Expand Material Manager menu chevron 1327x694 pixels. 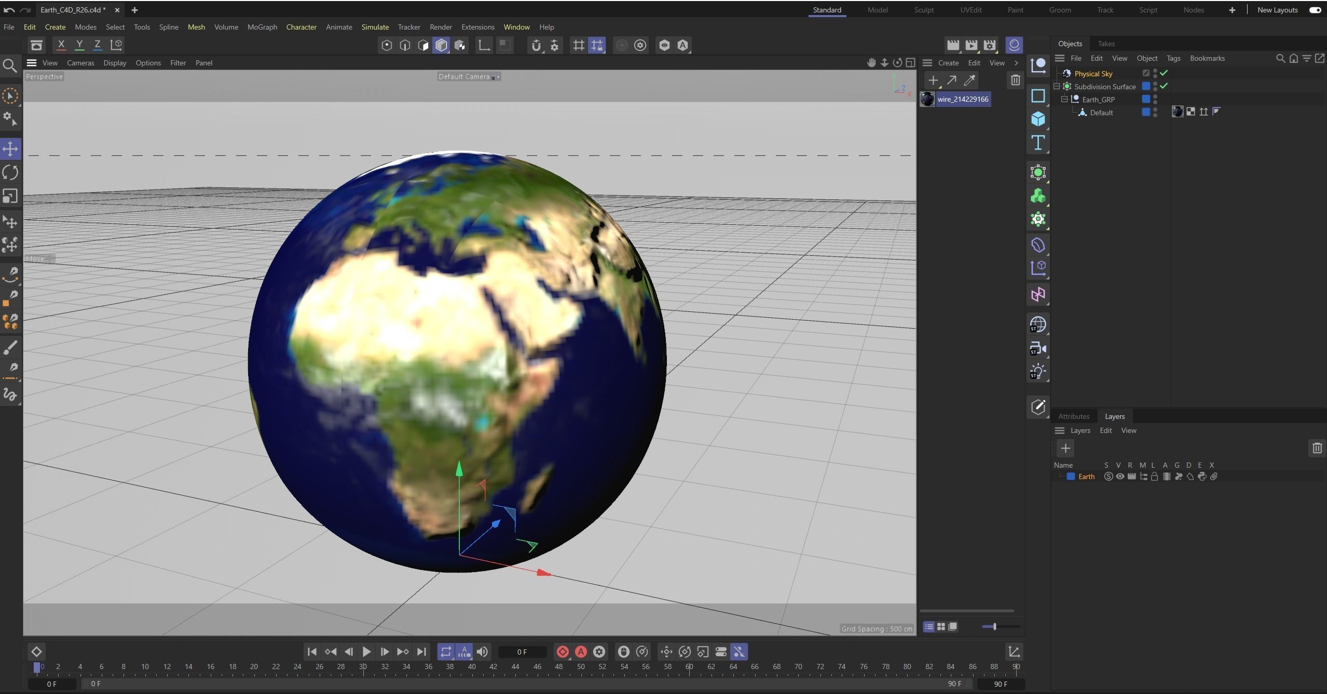point(1016,63)
